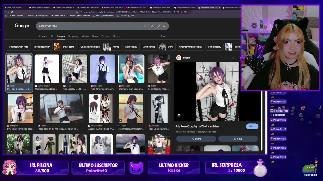Select the Forums search tab

point(105,36)
